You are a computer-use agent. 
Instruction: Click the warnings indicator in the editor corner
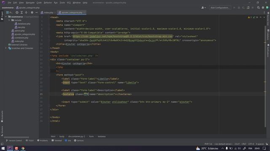click(250, 17)
